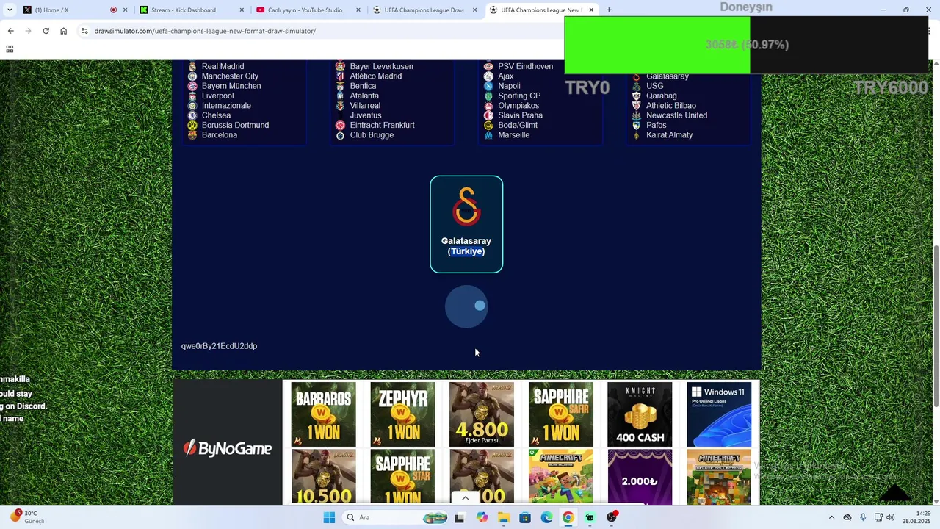Expand the tab search chevron
940x529 pixels.
click(x=9, y=10)
